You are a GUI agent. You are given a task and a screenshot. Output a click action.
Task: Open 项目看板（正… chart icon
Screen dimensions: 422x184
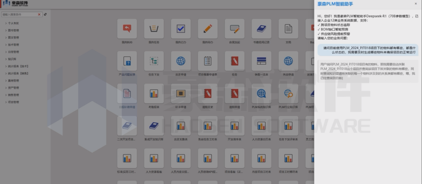click(x=235, y=158)
